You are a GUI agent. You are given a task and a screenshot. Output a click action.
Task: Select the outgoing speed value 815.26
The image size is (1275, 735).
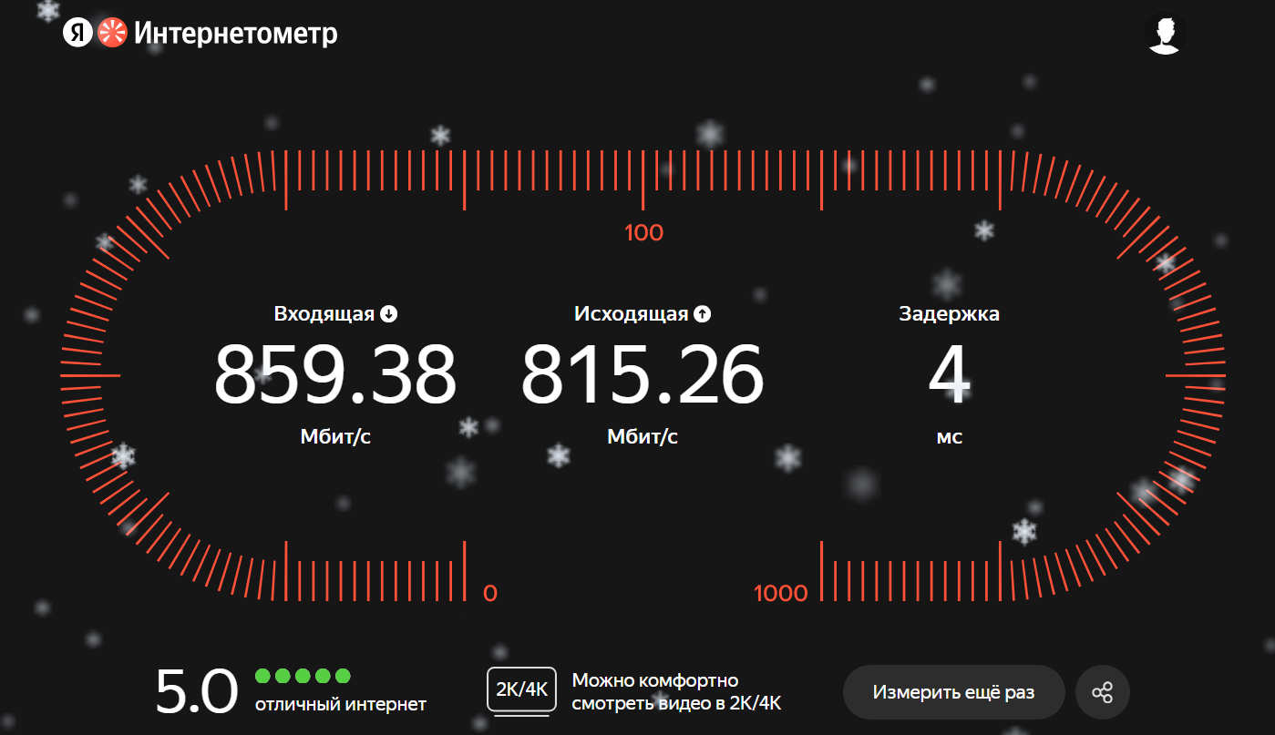(642, 375)
